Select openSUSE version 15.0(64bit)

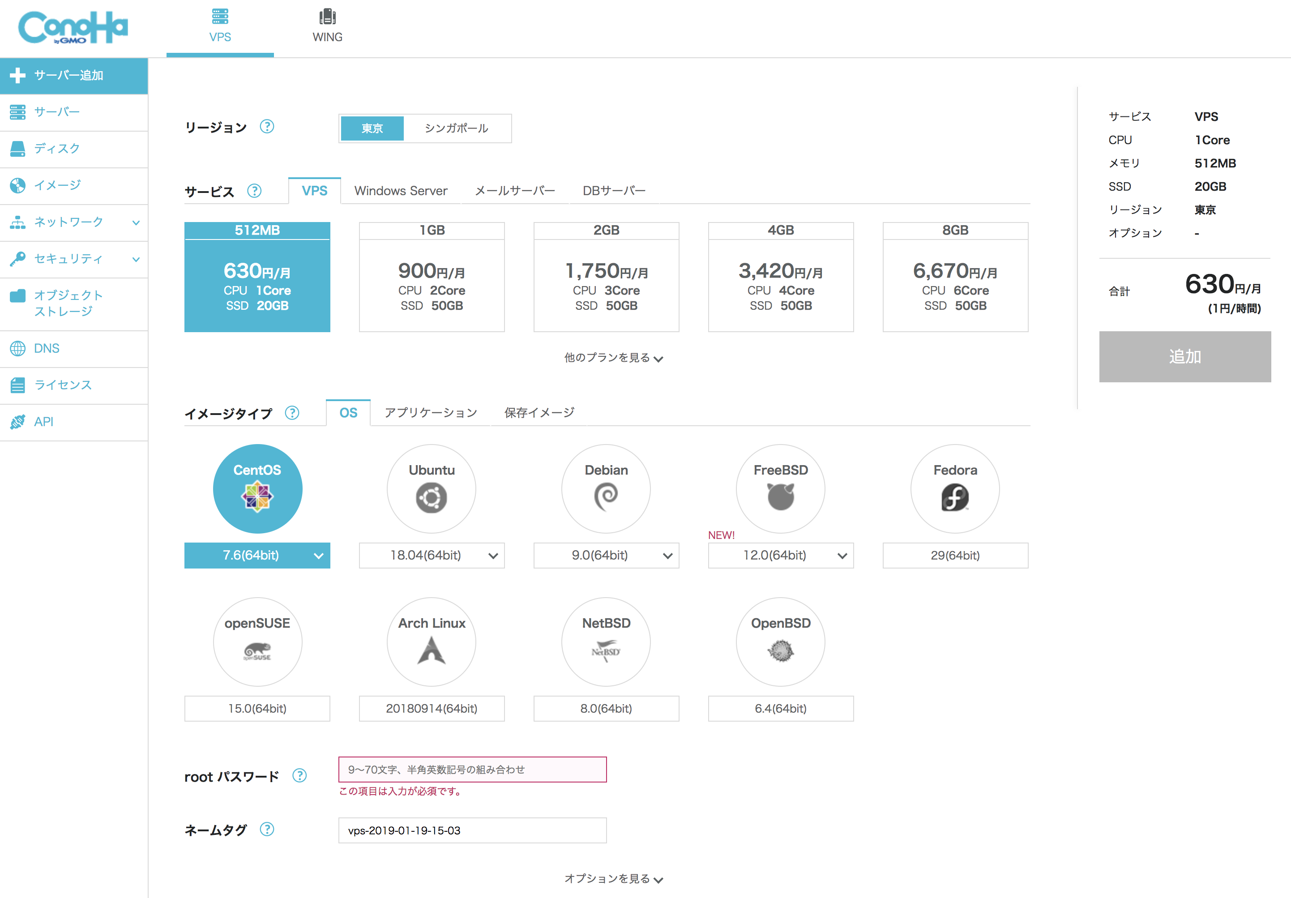[x=257, y=709]
